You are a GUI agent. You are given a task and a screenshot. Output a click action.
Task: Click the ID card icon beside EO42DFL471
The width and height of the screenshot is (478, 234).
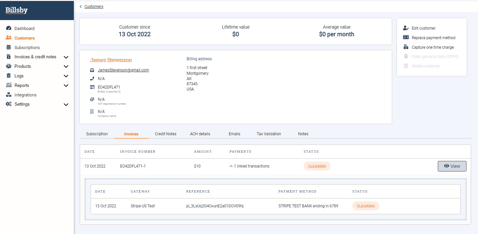tap(92, 87)
